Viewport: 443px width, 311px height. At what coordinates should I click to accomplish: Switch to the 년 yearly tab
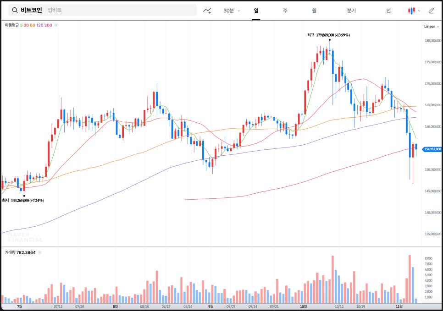pyautogui.click(x=388, y=10)
